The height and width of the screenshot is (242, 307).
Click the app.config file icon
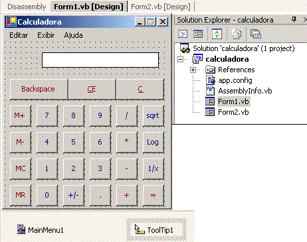click(x=210, y=80)
